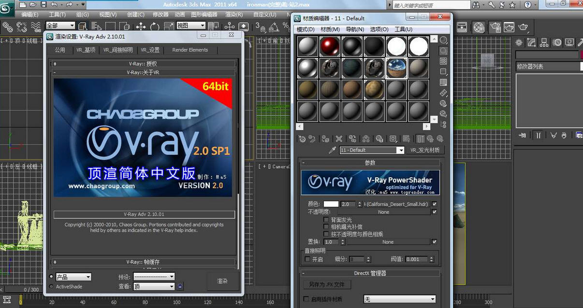Open the 修改器列表 modifier list dropdown
Image resolution: width=583 pixels, height=308 pixels.
(x=549, y=67)
